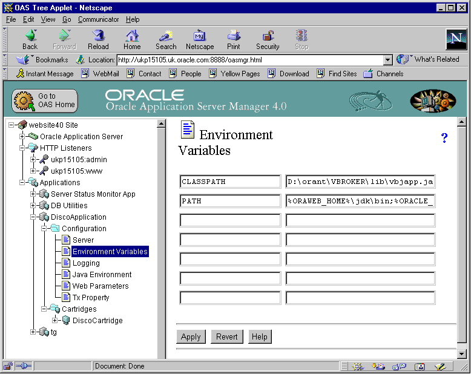This screenshot has height=374, width=471.
Task: Open the Location URL dropdown arrow
Action: point(388,60)
